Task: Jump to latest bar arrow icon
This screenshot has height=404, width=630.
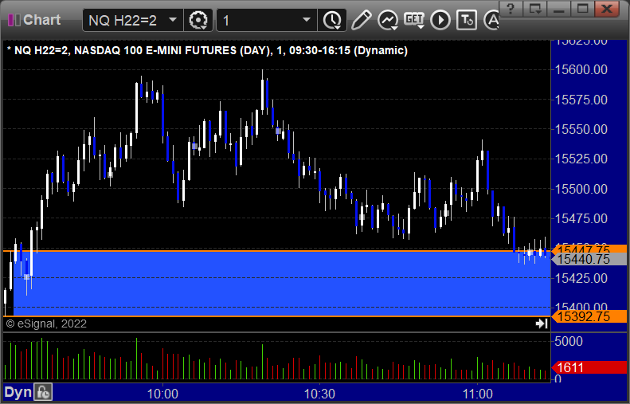Action: [542, 324]
